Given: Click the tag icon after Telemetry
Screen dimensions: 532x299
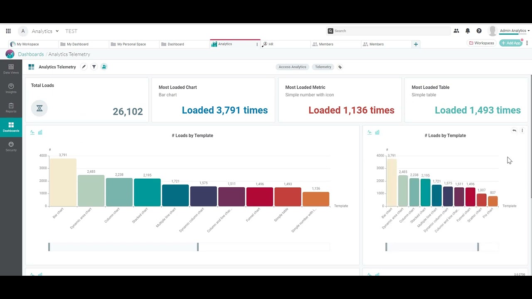Looking at the screenshot, I should pyautogui.click(x=340, y=67).
